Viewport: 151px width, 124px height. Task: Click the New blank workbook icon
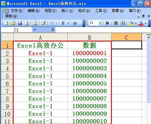(6, 23)
